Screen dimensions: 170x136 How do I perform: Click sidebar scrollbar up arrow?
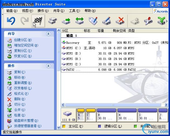coord(59,30)
